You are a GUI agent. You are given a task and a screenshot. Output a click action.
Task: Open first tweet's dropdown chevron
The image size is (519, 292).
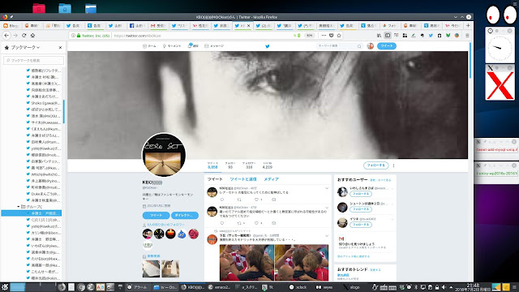click(x=327, y=188)
